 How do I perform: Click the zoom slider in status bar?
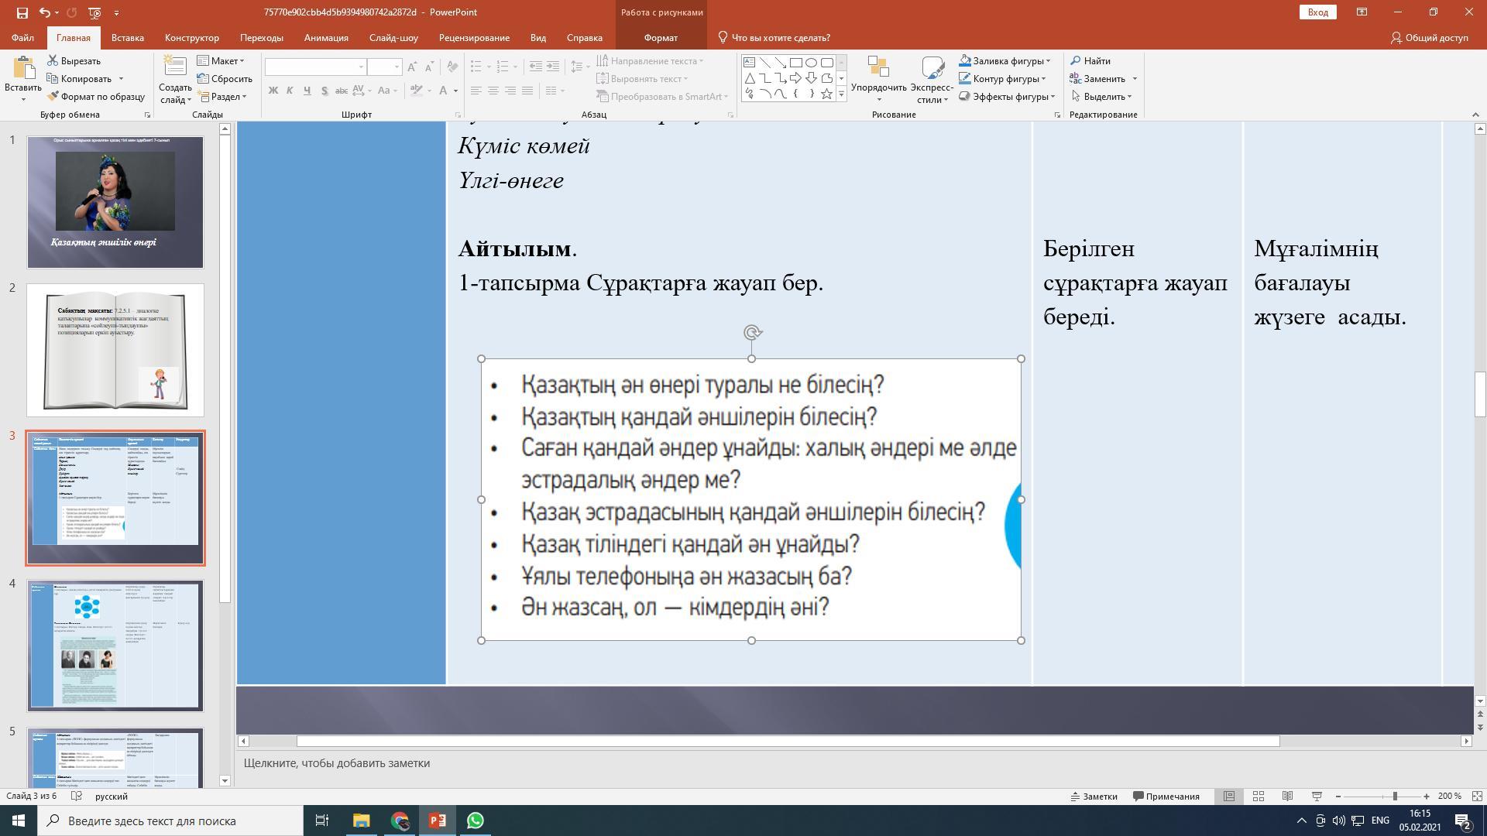1395,797
